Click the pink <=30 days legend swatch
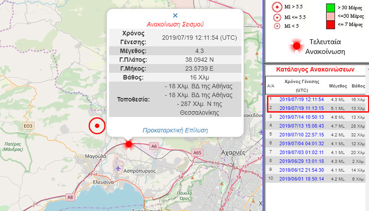The height and width of the screenshot is (211, 369). (x=330, y=16)
